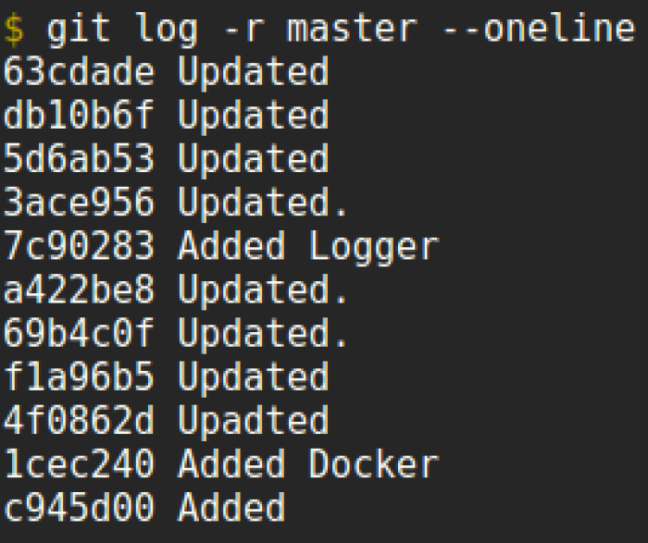Viewport: 648px width, 543px height.
Task: Click the misspelled Upadted commit message
Action: (254, 422)
